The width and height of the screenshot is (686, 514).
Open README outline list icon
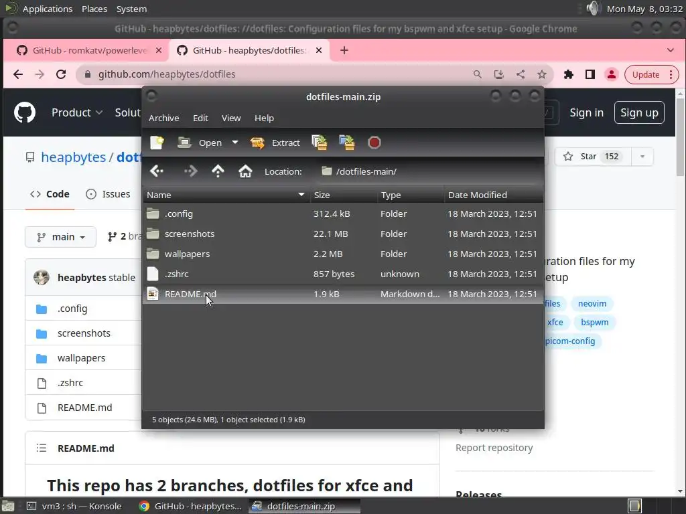(x=41, y=448)
